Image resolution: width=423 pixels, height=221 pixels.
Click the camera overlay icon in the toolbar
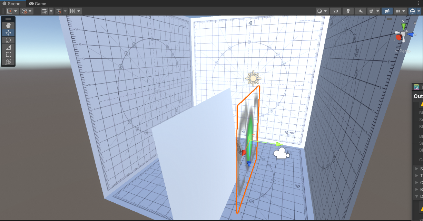click(399, 11)
